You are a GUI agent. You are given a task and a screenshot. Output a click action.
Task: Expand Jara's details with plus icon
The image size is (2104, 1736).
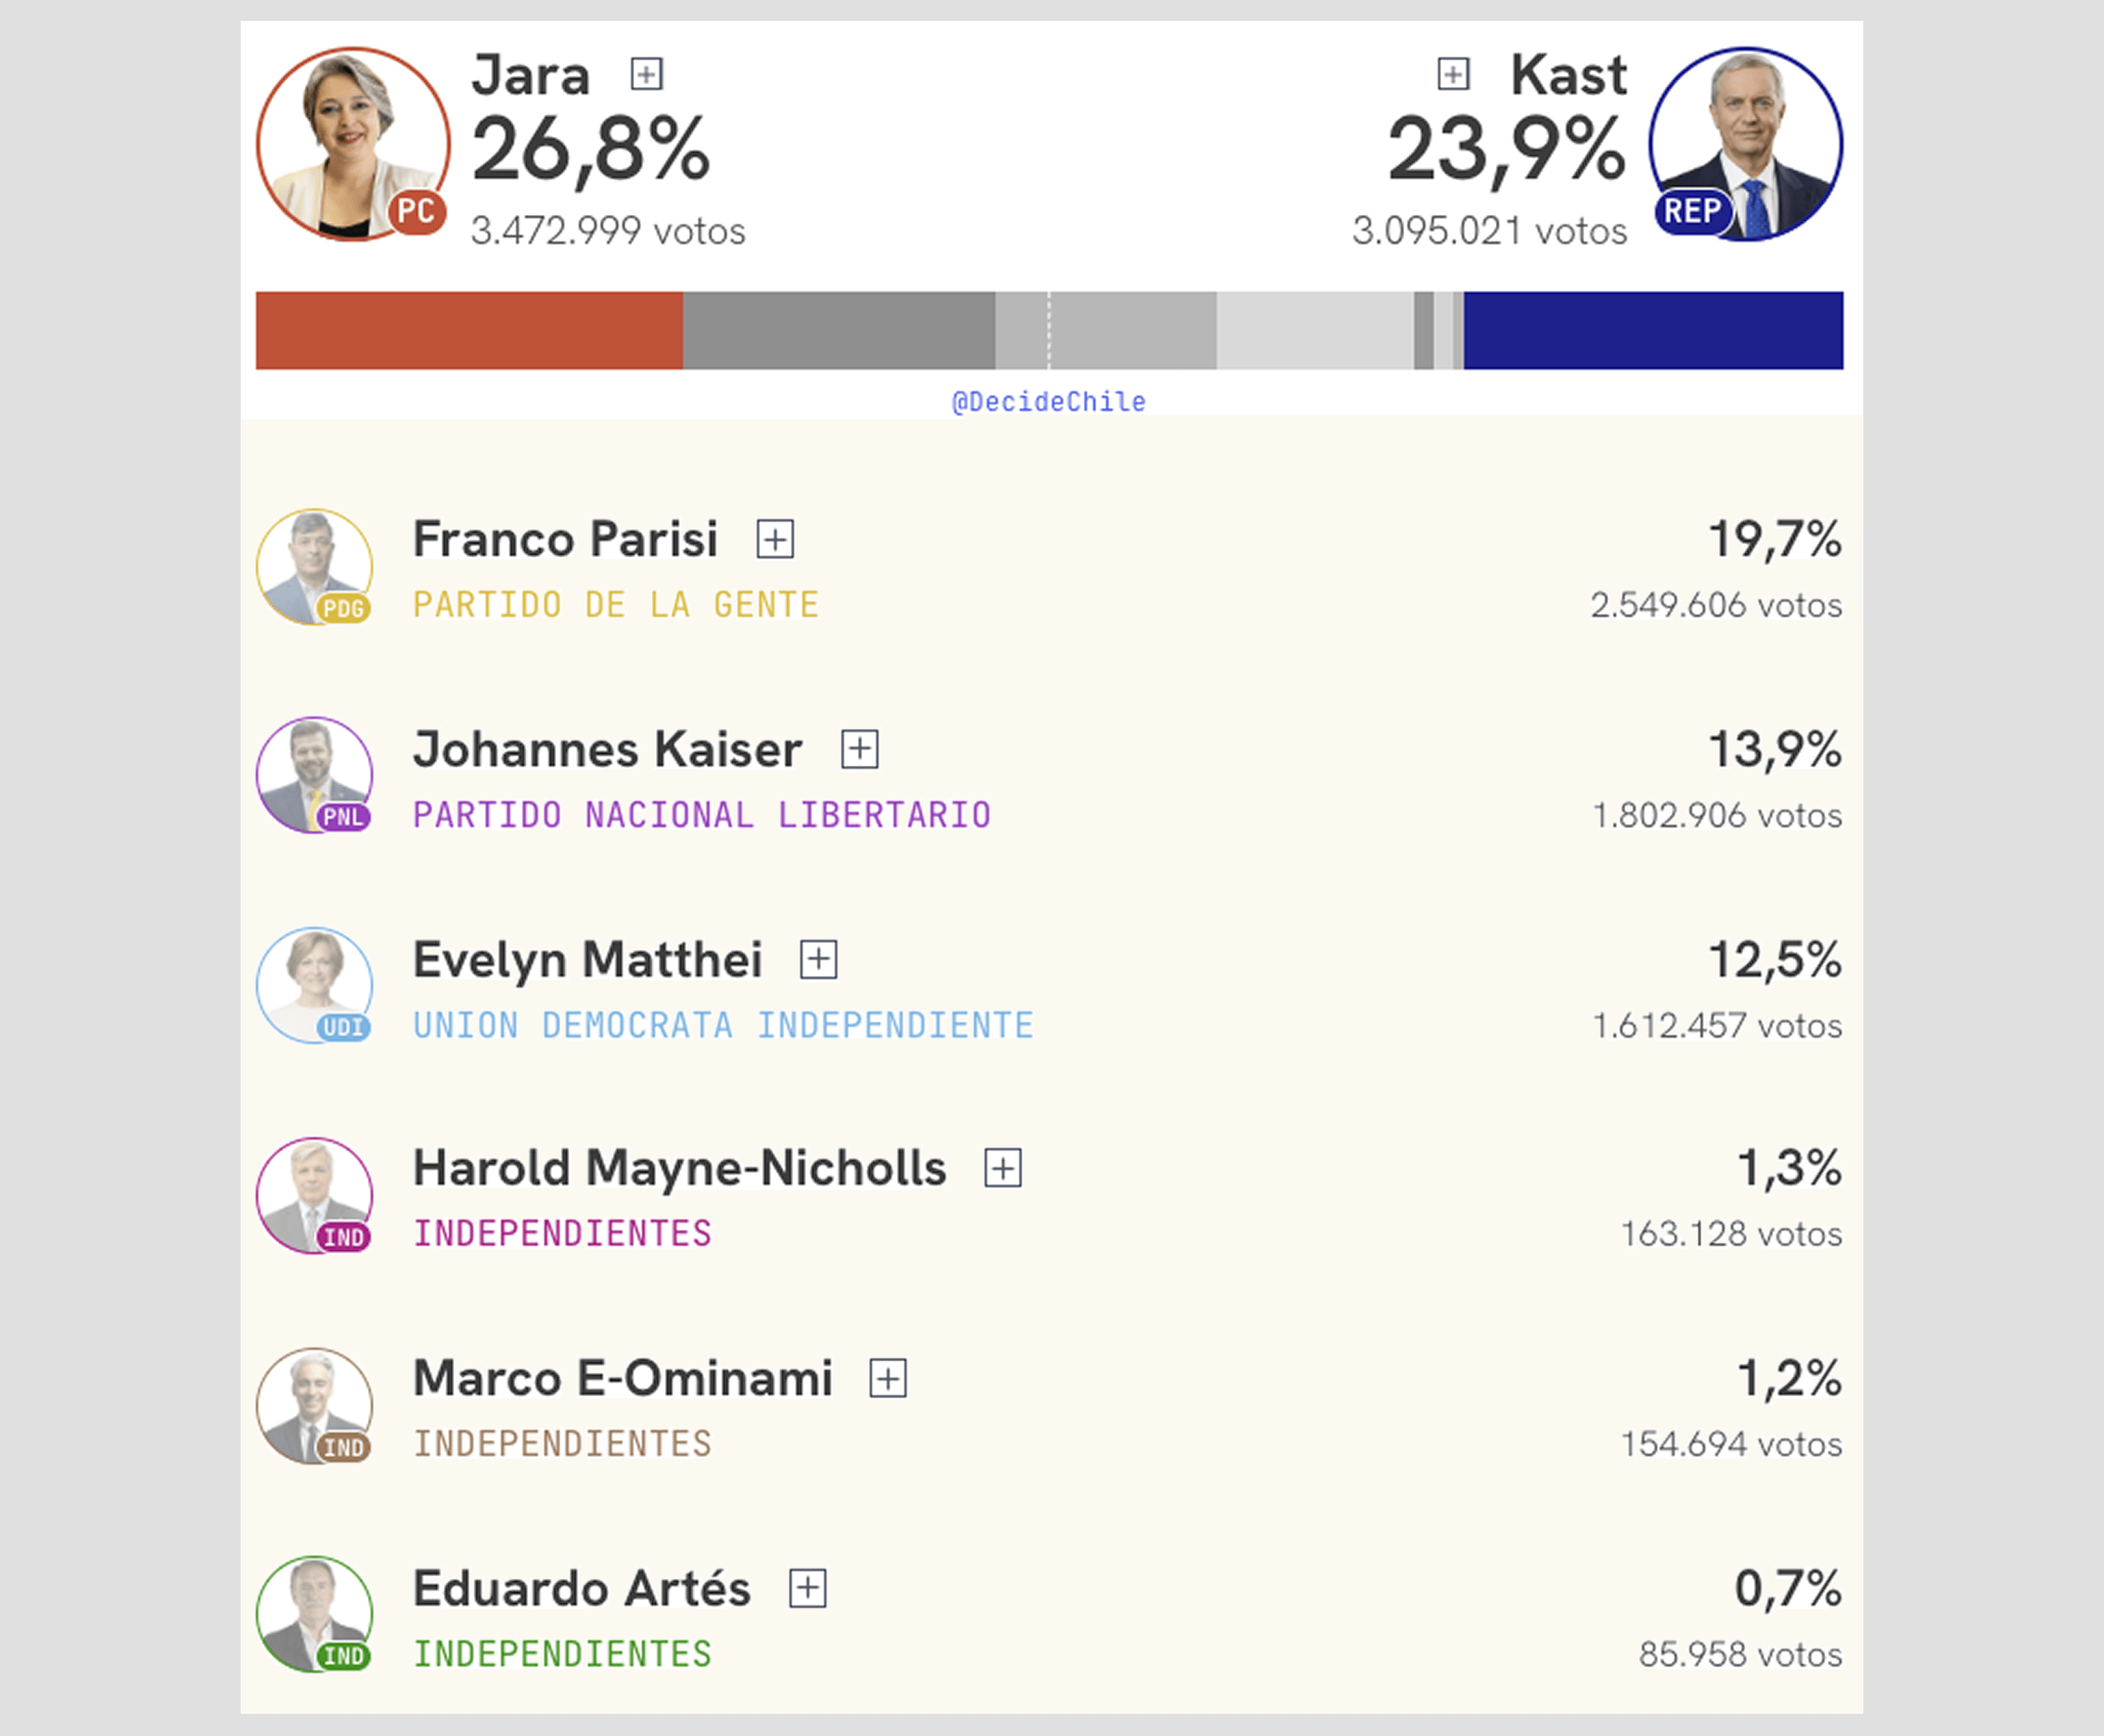pyautogui.click(x=646, y=74)
